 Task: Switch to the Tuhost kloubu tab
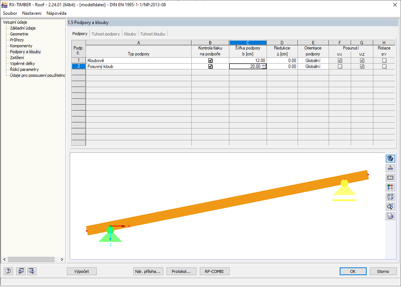click(152, 34)
